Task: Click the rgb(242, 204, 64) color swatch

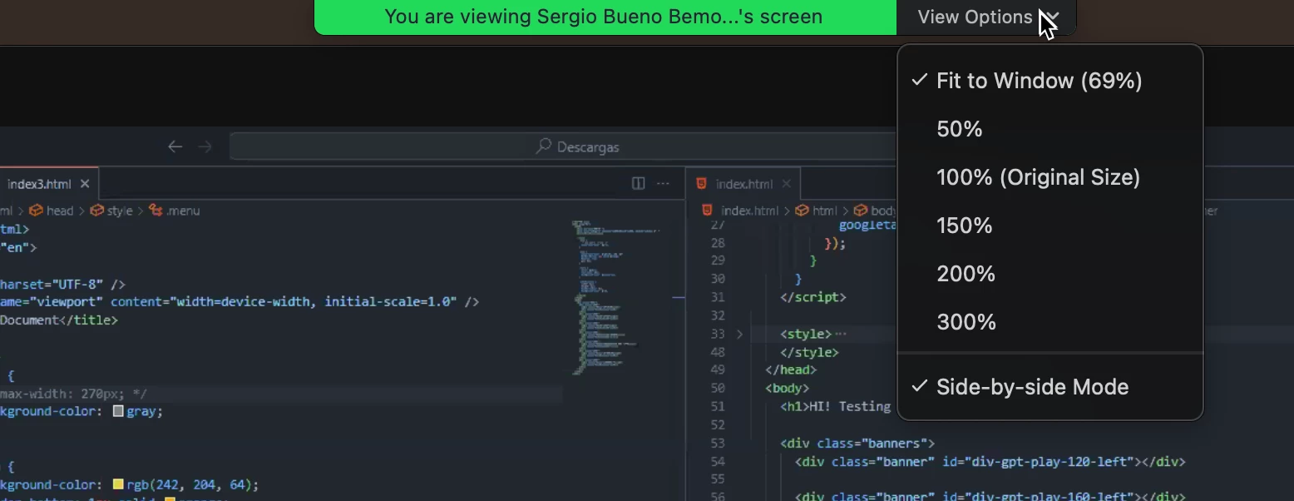Action: pos(118,484)
